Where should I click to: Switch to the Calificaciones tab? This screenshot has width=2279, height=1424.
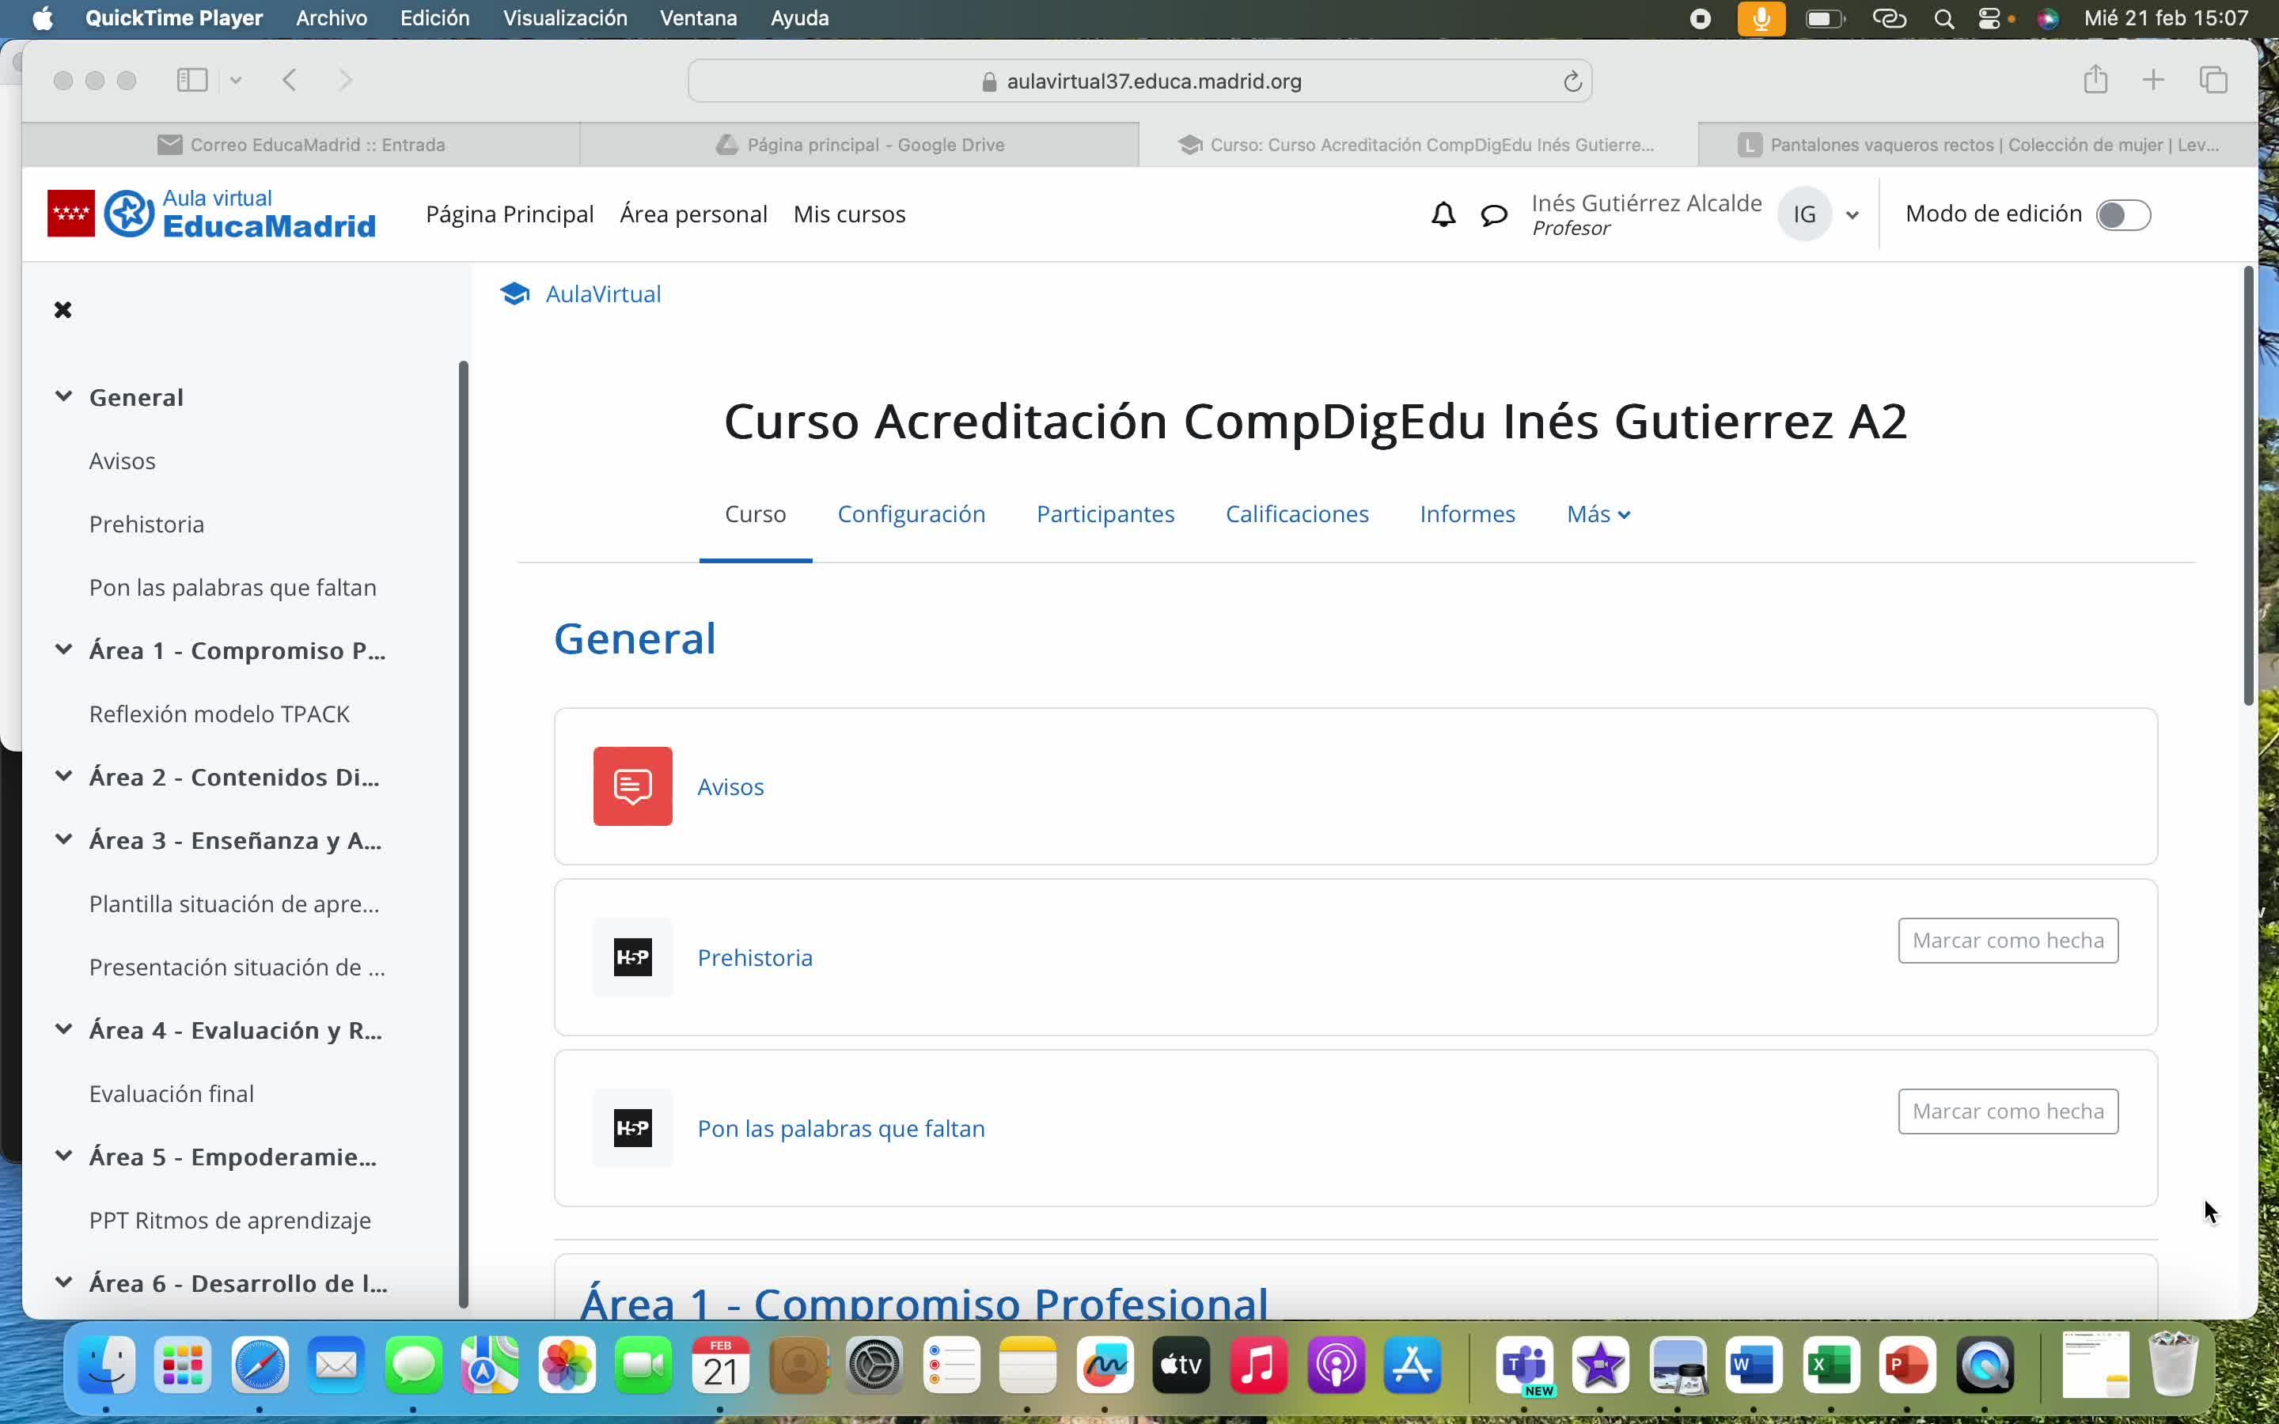coord(1297,514)
